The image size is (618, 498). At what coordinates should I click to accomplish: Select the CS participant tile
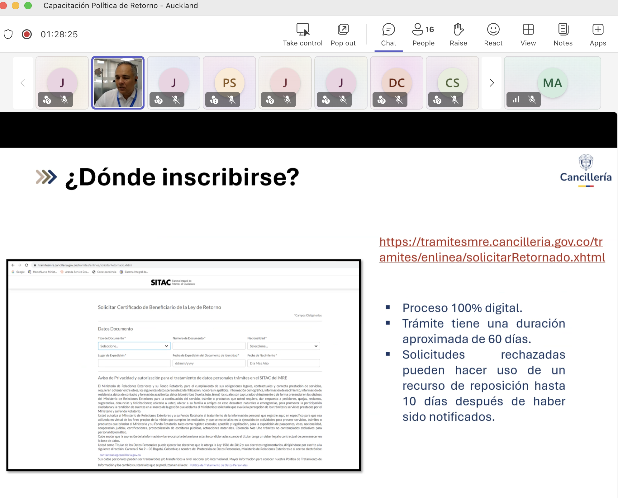pyautogui.click(x=453, y=83)
